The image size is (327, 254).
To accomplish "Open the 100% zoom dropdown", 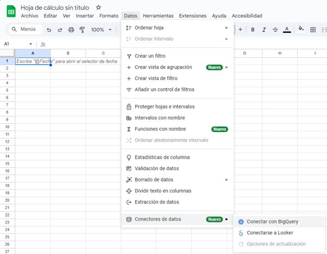I will 101,30.
